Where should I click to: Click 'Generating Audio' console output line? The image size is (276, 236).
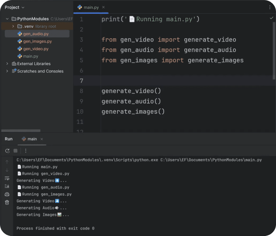click(x=42, y=208)
